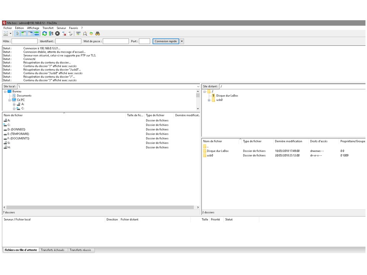Screen dimensions: 367x275
Task: Open the directory listing filters icon
Action: click(78, 34)
